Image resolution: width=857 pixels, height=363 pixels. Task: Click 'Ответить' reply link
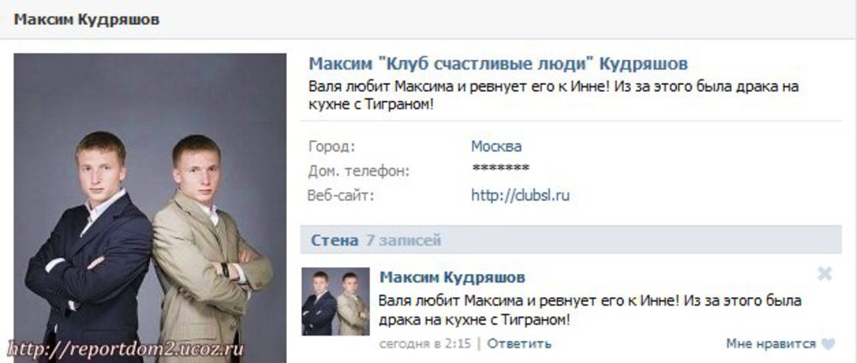[519, 344]
